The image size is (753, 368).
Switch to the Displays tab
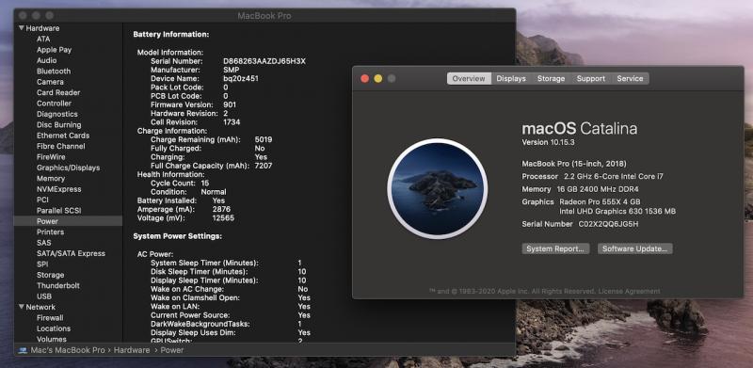(511, 78)
